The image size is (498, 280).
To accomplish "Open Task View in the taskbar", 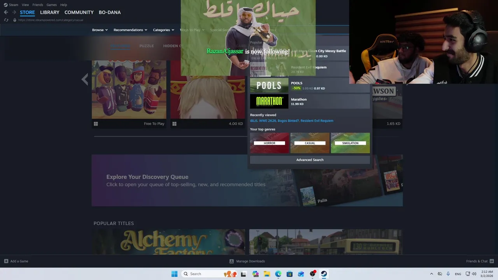I will coord(243,274).
